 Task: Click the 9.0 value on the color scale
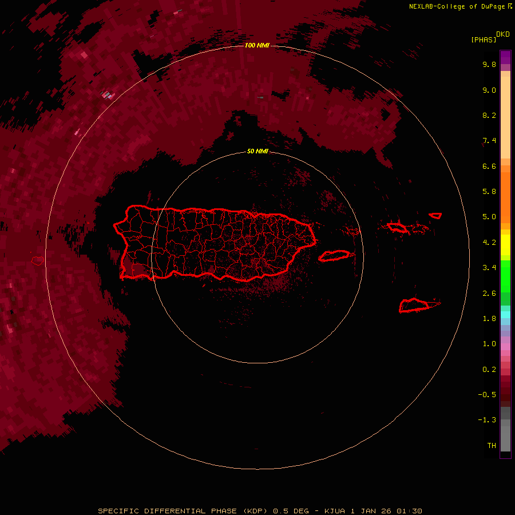click(x=489, y=90)
